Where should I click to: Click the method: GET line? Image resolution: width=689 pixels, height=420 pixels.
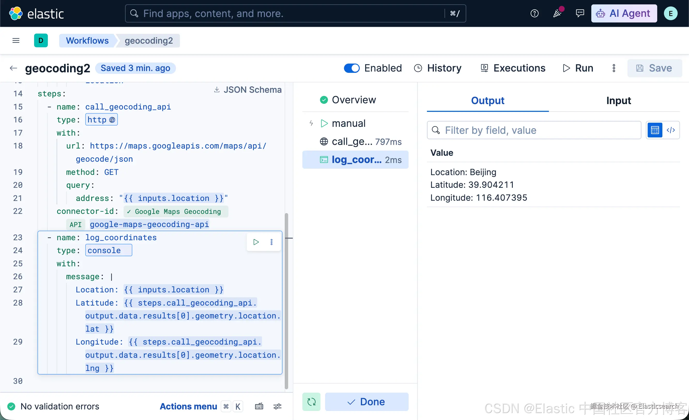coord(92,172)
